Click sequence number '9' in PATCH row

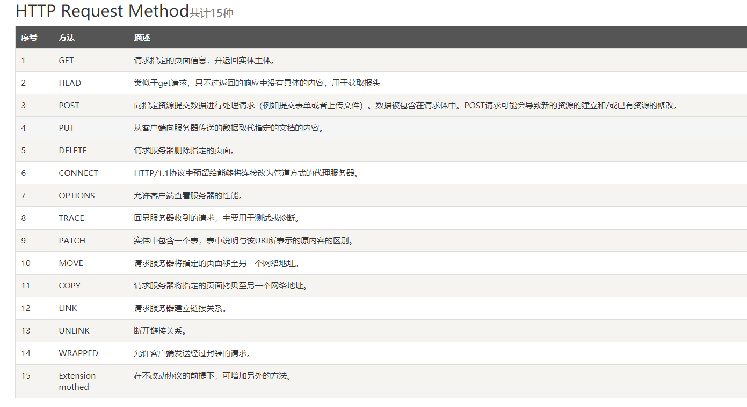tap(24, 241)
